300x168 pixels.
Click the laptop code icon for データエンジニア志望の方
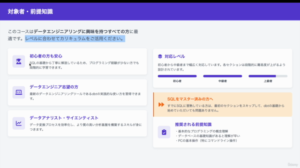(19, 92)
